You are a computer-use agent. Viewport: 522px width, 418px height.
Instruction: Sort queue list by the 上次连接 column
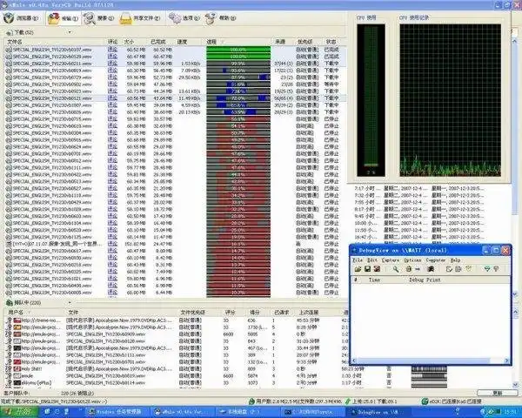(308, 313)
